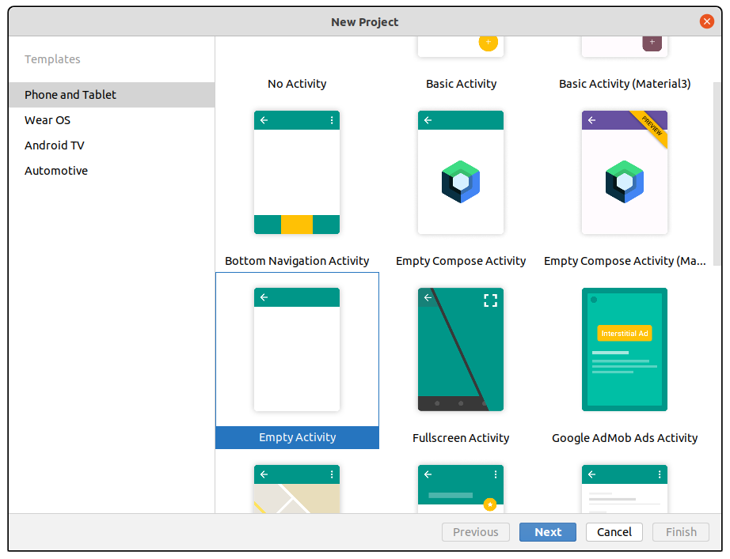Select the Empty Activity template thumbnail
This screenshot has height=559, width=730.
tap(297, 349)
